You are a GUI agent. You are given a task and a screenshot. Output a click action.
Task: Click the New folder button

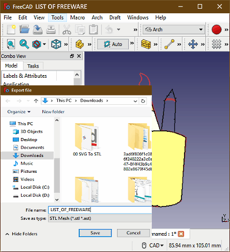53,112
